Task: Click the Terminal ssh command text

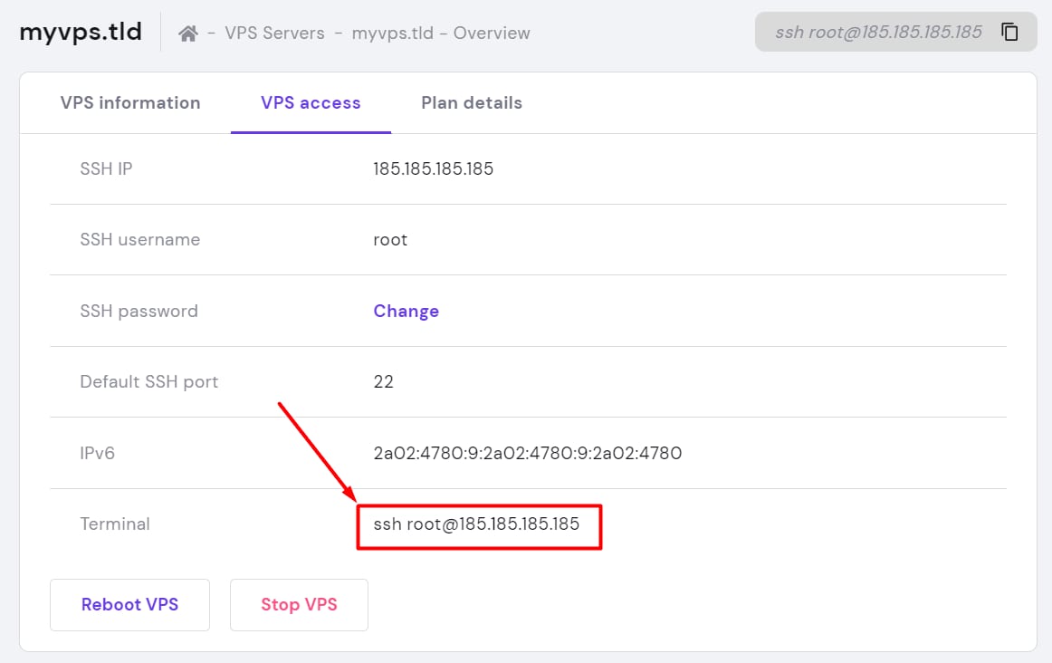Action: pos(476,524)
